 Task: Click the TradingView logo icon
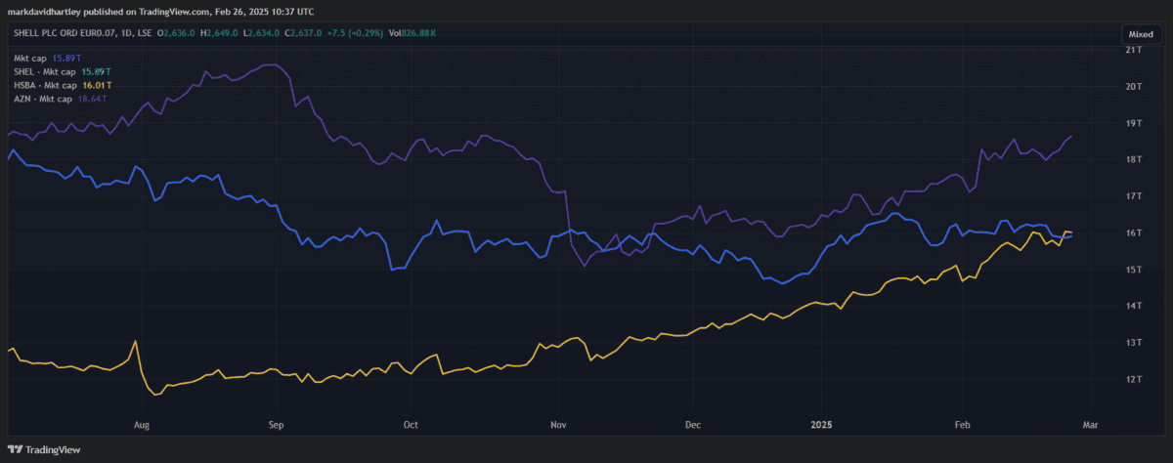(15, 449)
